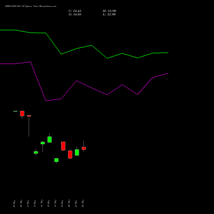This screenshot has height=214, width=214.
Task: Click the flat green candle for 07 May
Action: pos(15,111)
